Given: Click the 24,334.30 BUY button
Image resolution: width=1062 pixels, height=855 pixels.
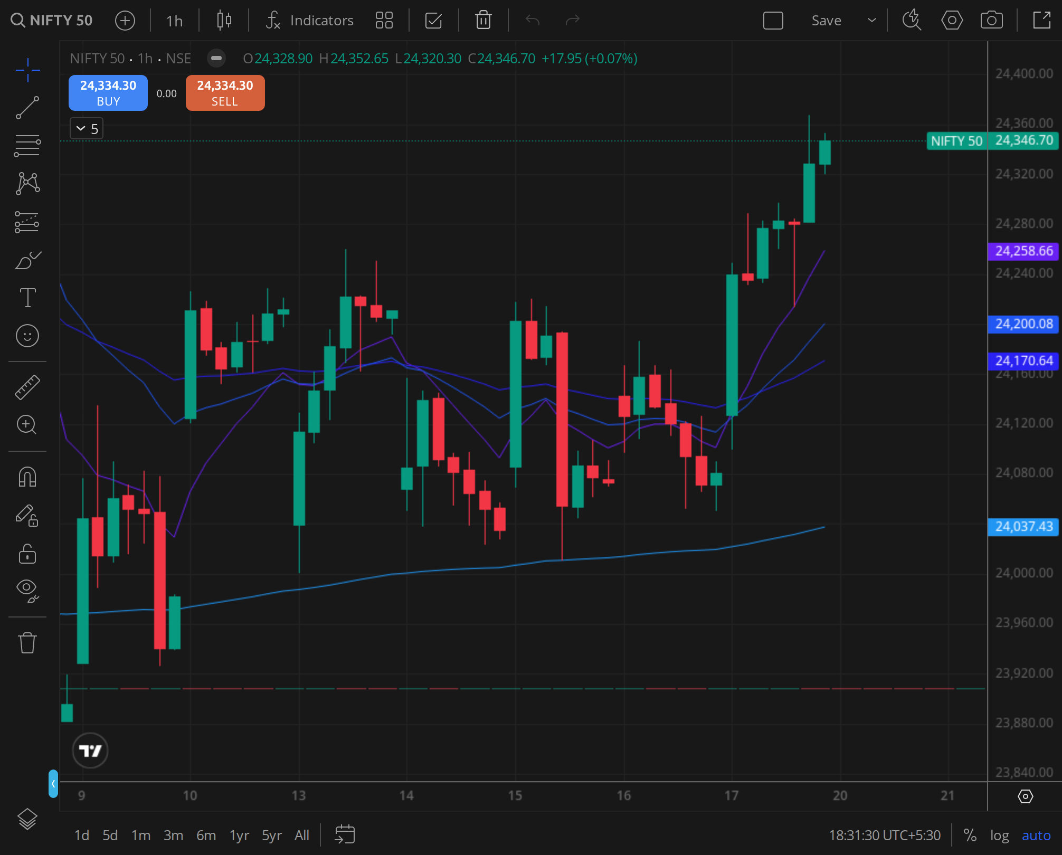Looking at the screenshot, I should [x=108, y=93].
